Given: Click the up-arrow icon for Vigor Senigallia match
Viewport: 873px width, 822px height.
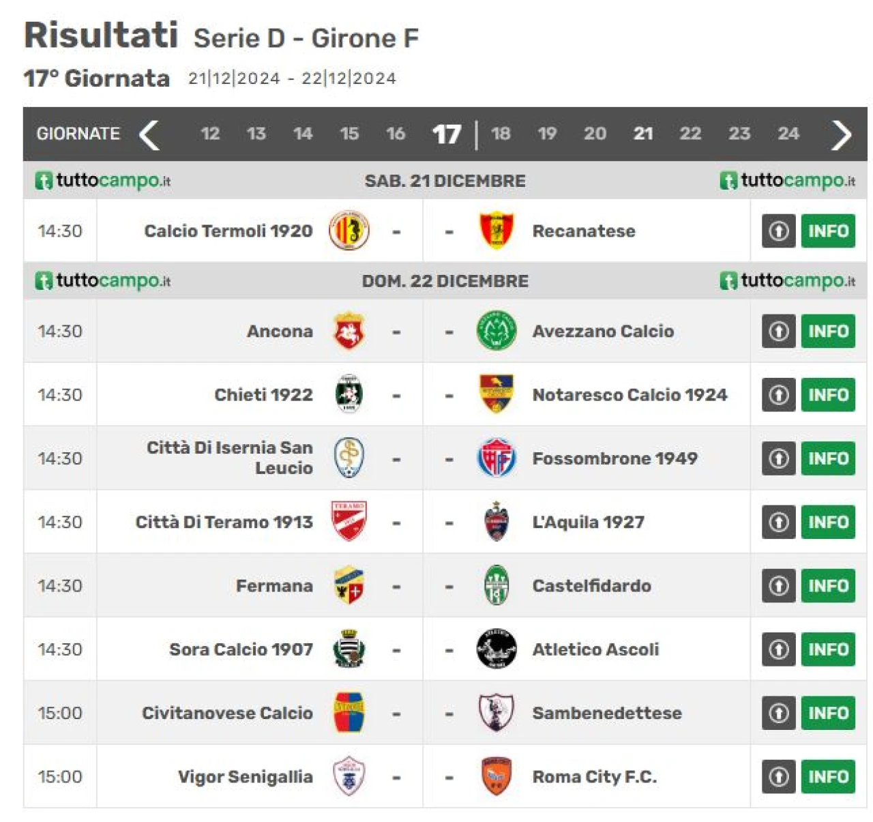Looking at the screenshot, I should point(779,776).
